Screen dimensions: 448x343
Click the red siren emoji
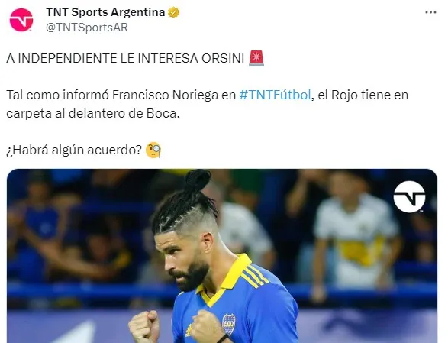(x=256, y=58)
